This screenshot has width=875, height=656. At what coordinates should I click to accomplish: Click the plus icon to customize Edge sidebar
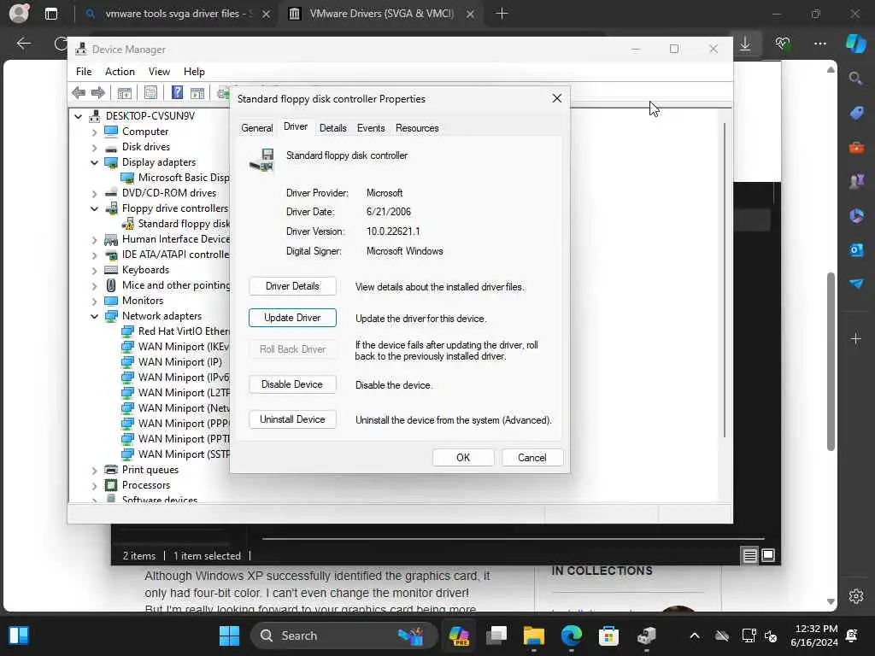click(856, 338)
